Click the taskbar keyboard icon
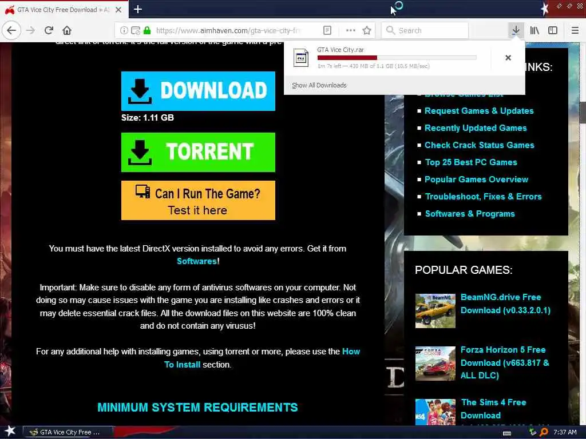This screenshot has width=586, height=439. [507, 433]
